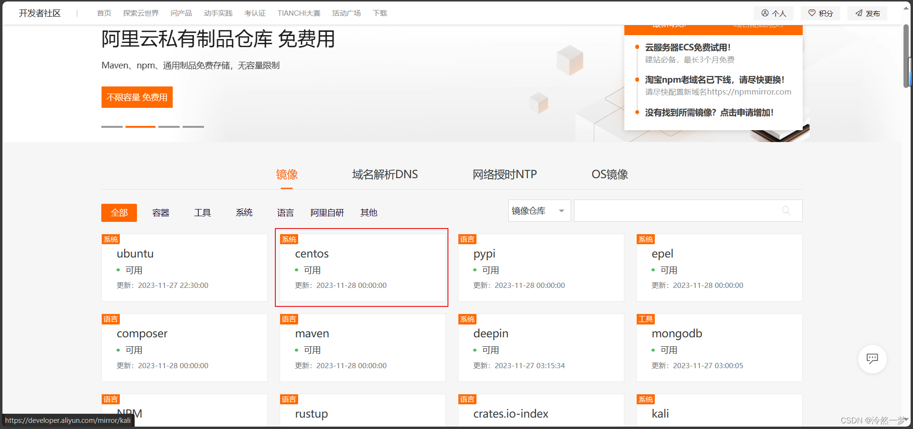Click the 系统 tag on the ubuntu card
The height and width of the screenshot is (429, 913).
tap(111, 239)
